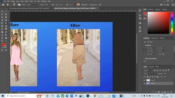
Task: Select the Horizontal Type tool
Action: pos(2,35)
